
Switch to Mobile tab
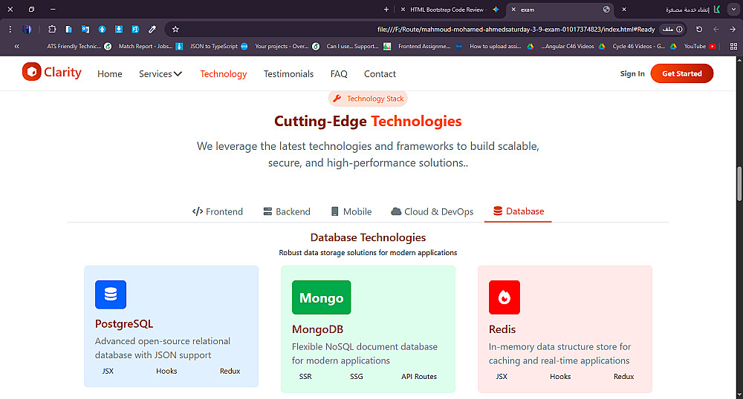[351, 211]
